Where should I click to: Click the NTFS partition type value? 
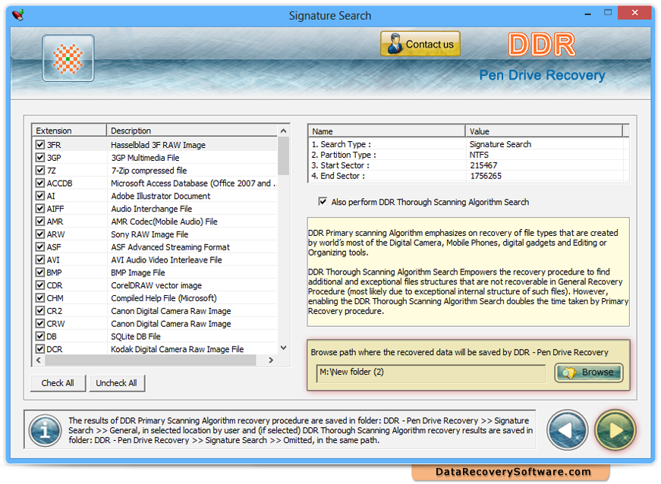[479, 155]
